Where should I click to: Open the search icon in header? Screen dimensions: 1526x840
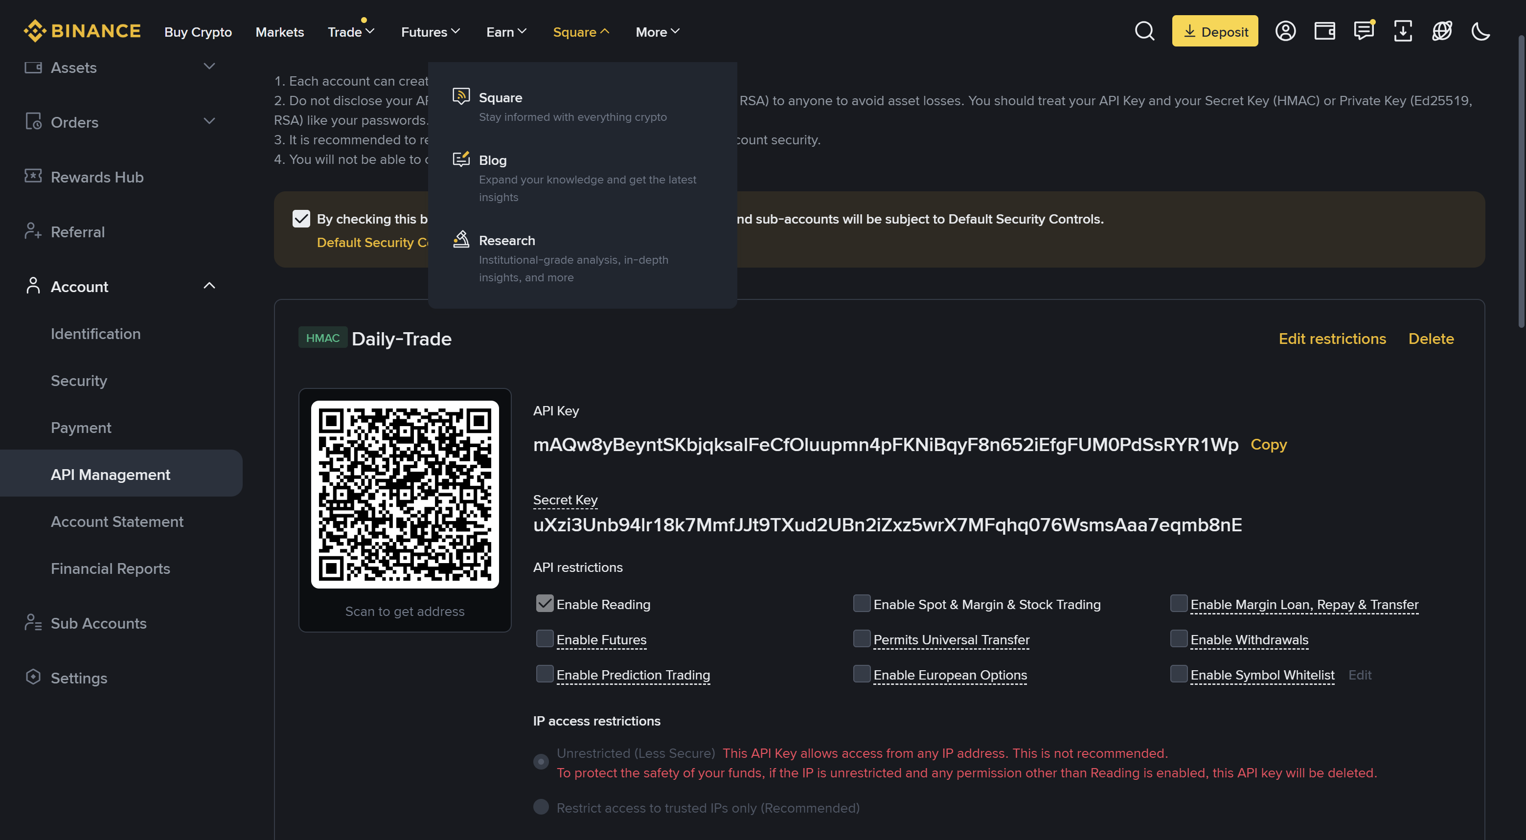tap(1144, 31)
